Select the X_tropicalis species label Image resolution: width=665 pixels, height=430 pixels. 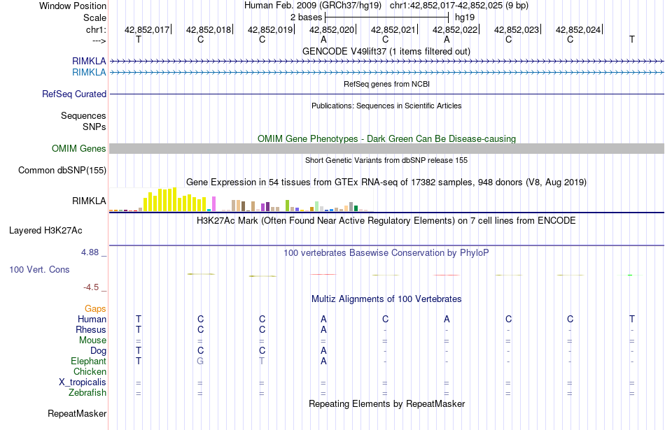click(x=83, y=382)
